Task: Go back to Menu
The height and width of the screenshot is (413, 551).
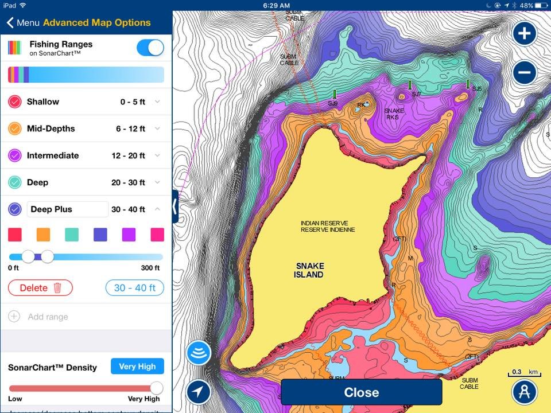Action: coord(23,23)
